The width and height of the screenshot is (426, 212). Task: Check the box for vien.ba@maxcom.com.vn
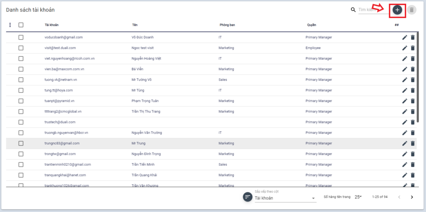(x=21, y=69)
